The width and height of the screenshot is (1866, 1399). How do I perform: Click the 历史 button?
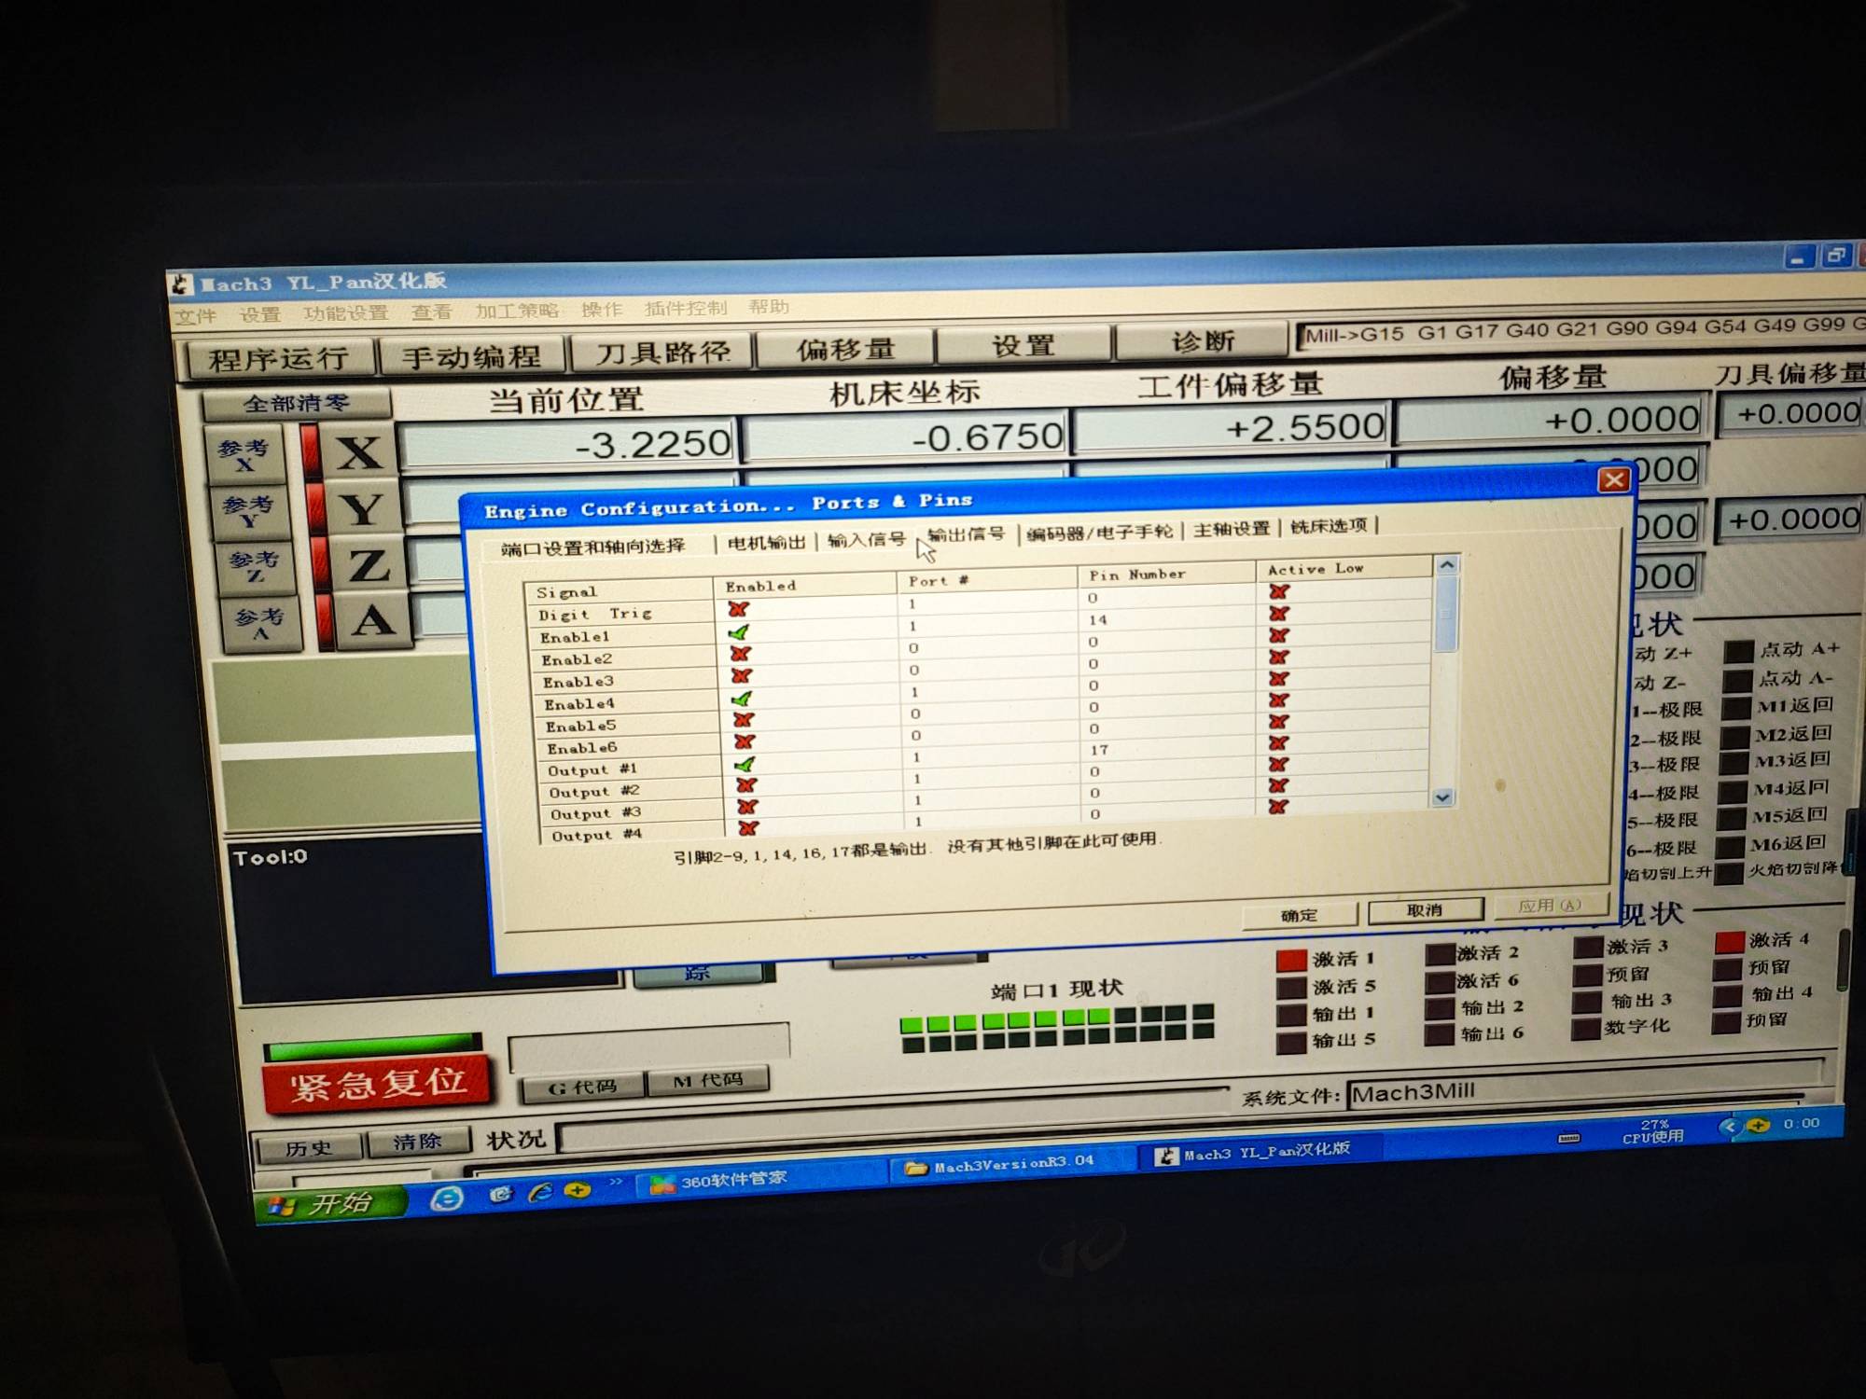pyautogui.click(x=308, y=1148)
